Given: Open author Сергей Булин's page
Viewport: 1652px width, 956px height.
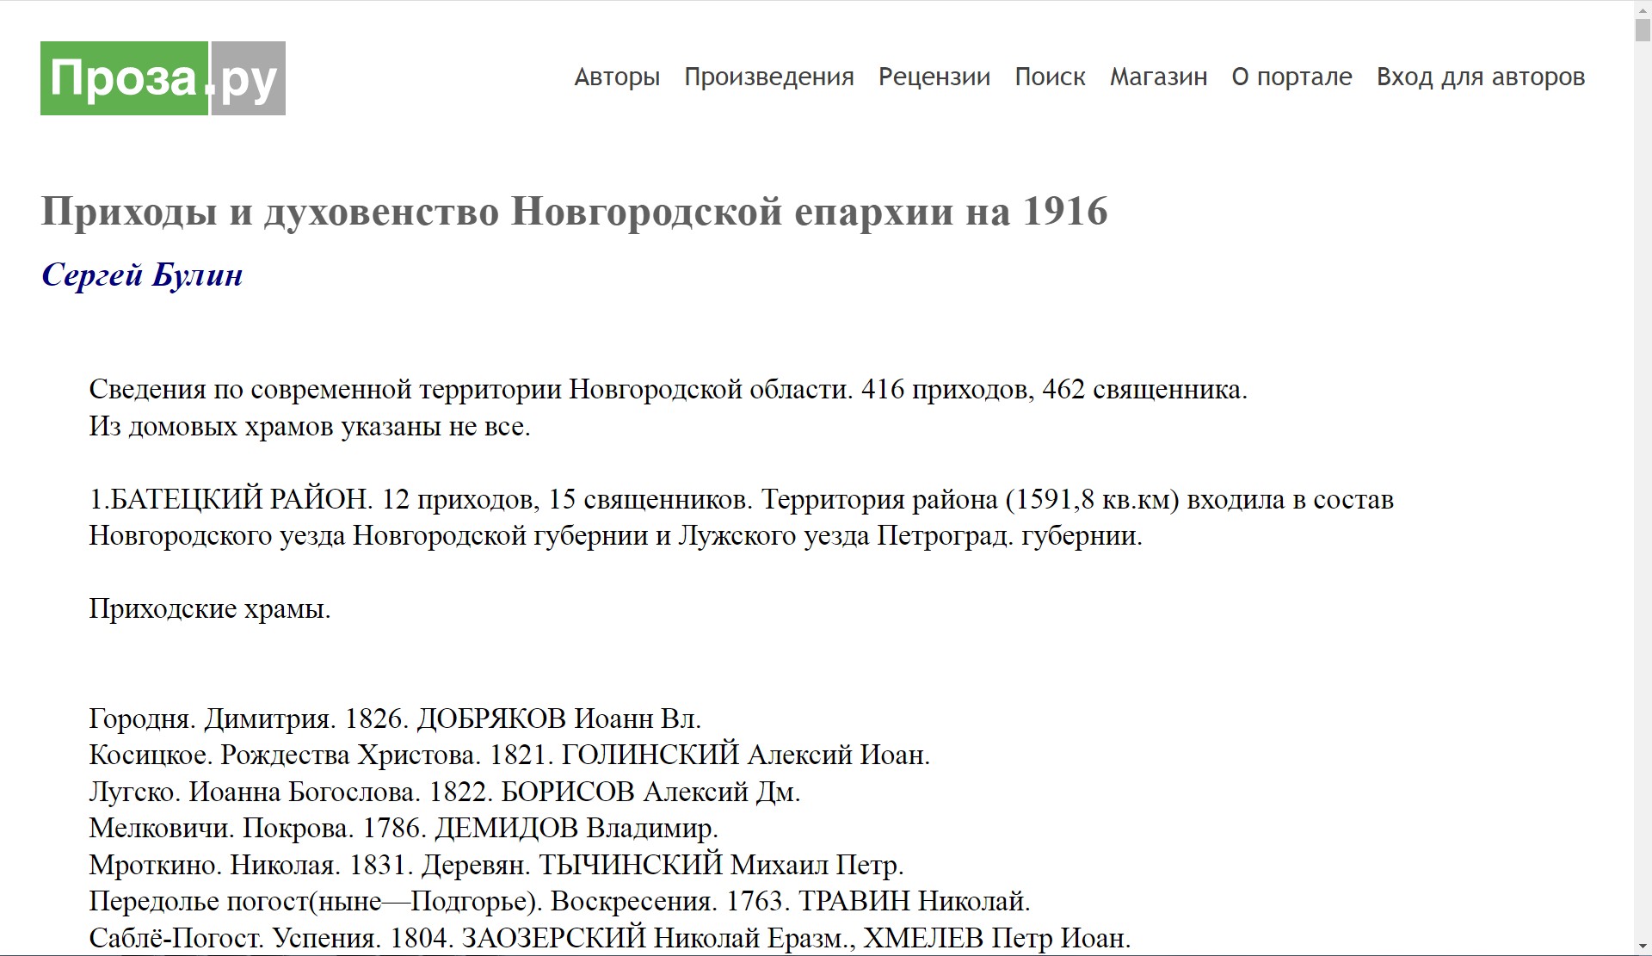Looking at the screenshot, I should tap(142, 275).
